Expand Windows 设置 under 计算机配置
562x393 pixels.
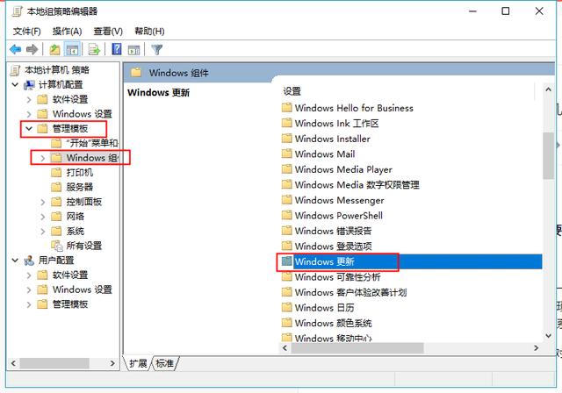(x=29, y=114)
